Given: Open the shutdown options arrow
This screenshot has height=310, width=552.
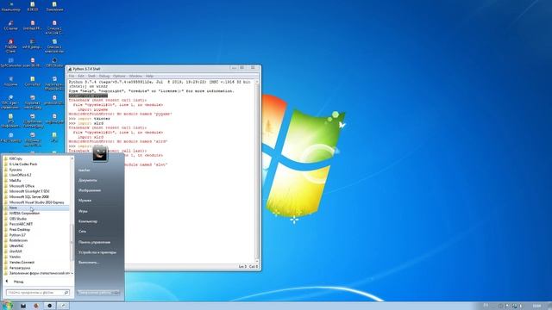Looking at the screenshot, I should pyautogui.click(x=116, y=293).
